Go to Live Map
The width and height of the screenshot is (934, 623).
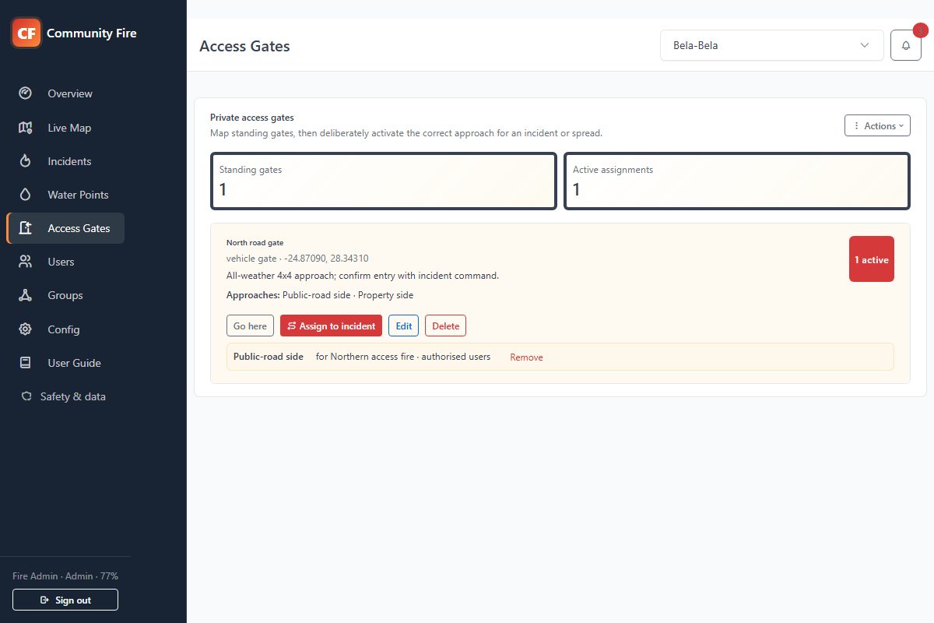(x=65, y=128)
